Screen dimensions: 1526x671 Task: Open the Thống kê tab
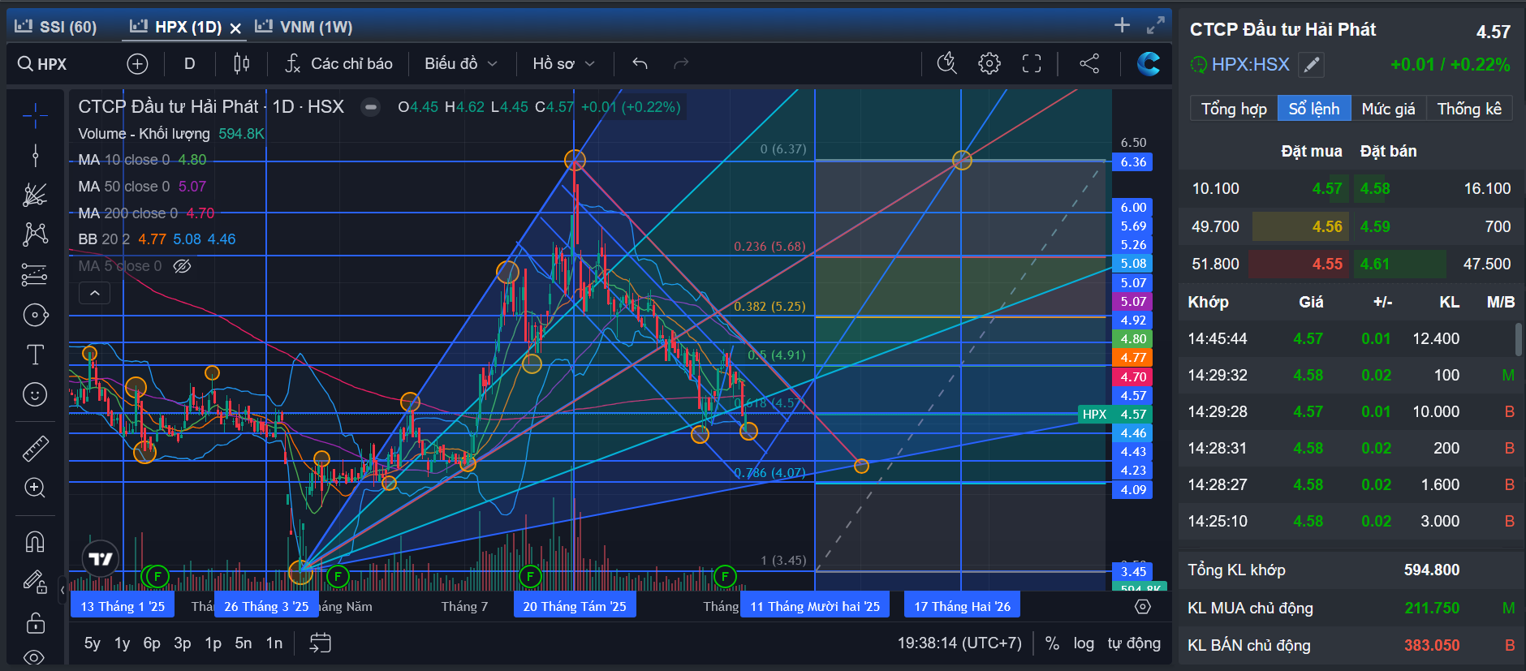pos(1469,109)
